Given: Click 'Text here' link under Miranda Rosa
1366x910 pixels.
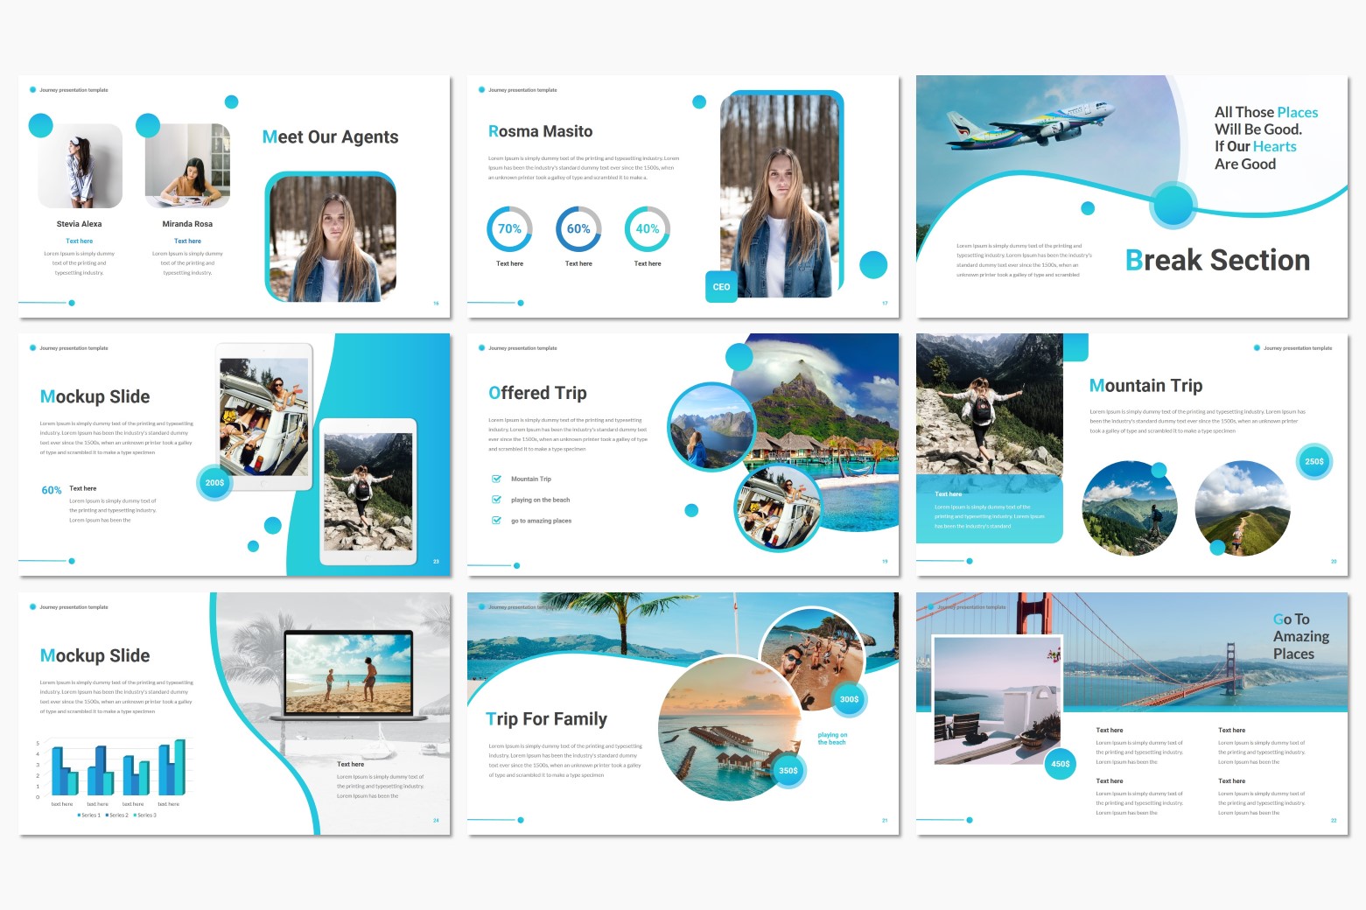Looking at the screenshot, I should (187, 241).
